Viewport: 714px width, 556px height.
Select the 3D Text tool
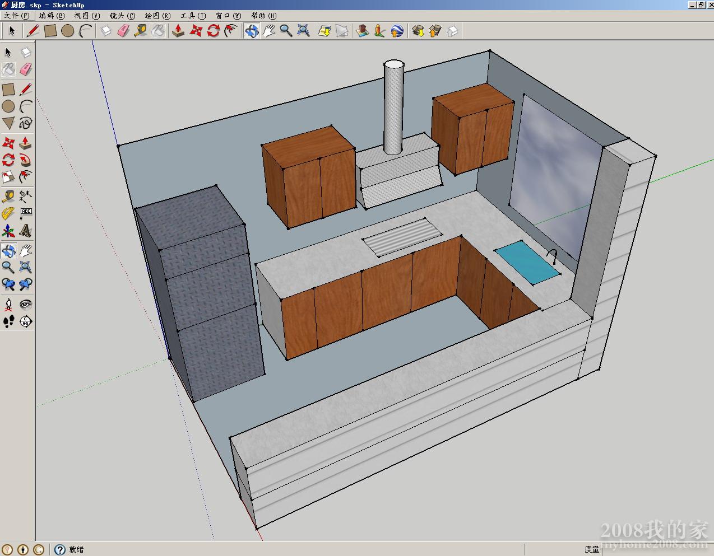coord(26,231)
